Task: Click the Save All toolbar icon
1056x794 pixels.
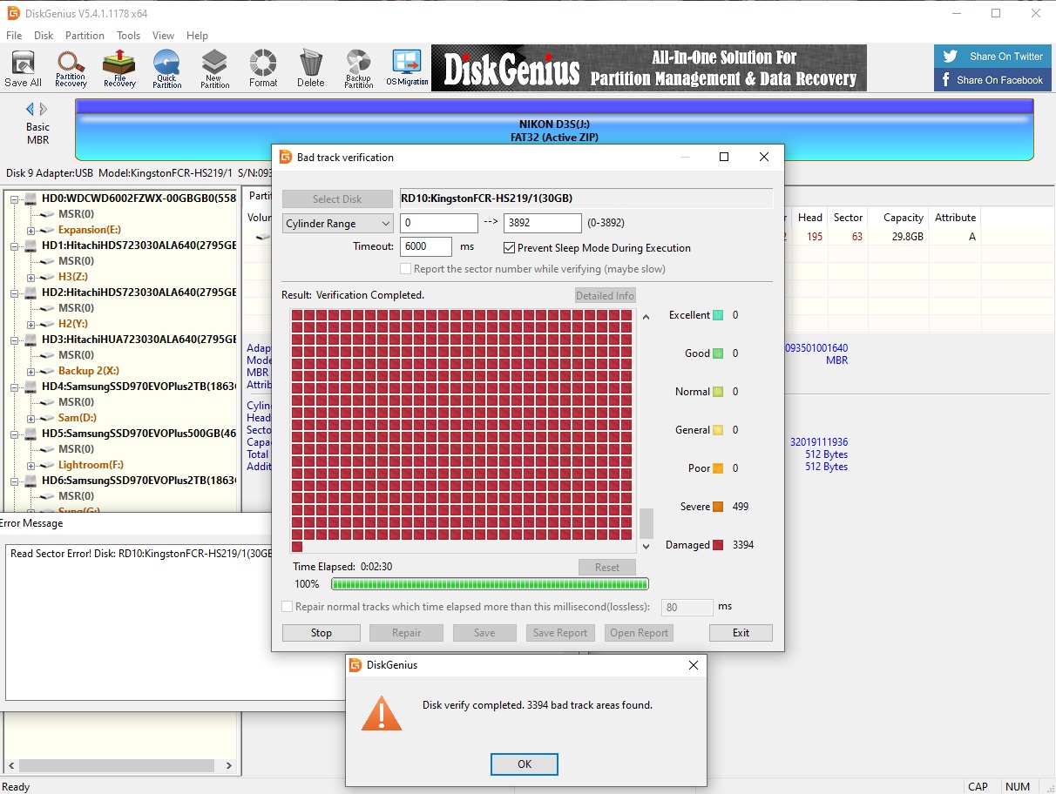Action: click(23, 68)
